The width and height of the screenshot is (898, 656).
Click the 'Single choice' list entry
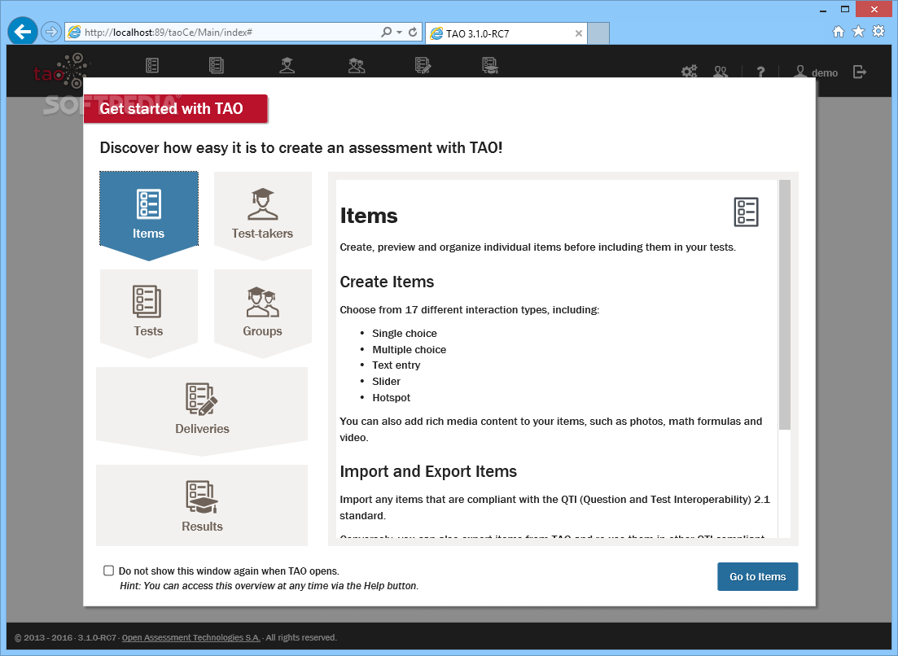click(405, 333)
